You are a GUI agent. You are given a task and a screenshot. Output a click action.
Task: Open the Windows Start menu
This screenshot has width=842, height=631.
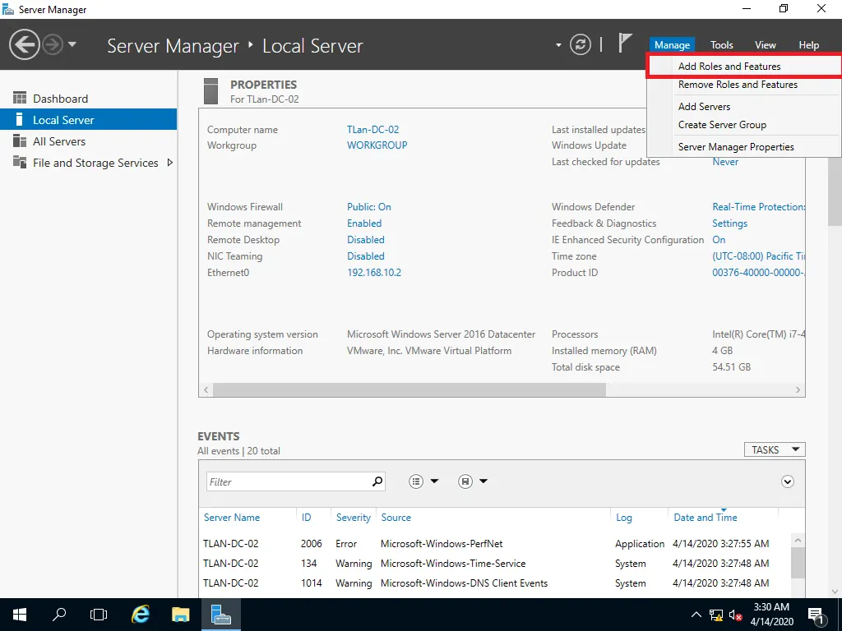(x=20, y=615)
